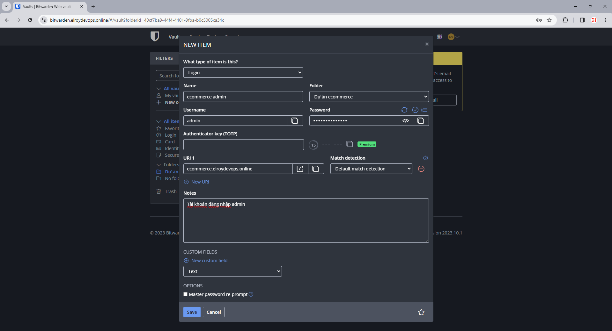Click the Name field ecommerce admin
This screenshot has height=331, width=612.
coord(243,97)
